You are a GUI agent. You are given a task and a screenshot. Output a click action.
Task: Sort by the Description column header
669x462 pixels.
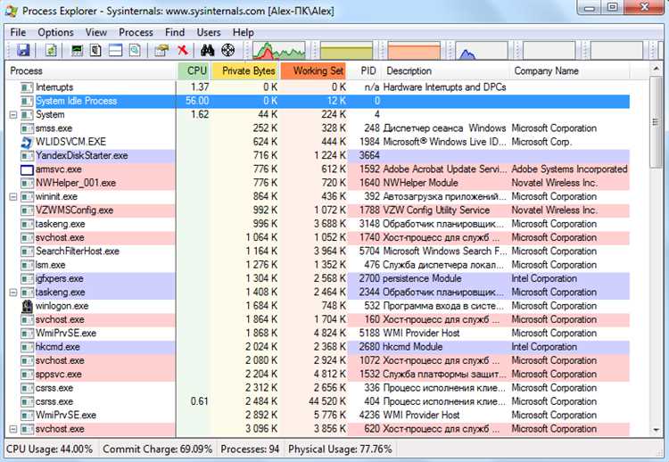445,70
